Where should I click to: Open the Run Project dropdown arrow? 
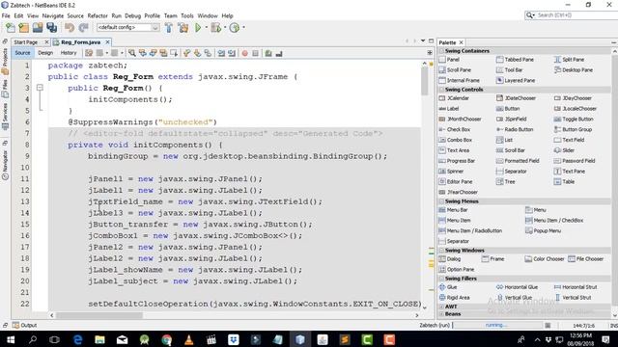coord(206,28)
